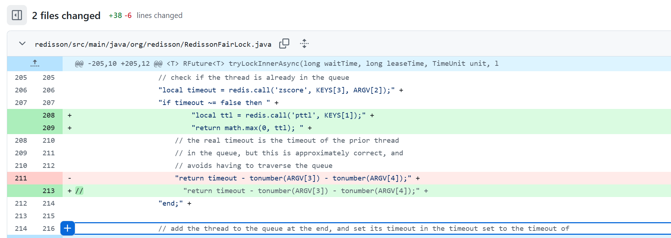Click the red -6 deletions count
The image size is (671, 238).
coord(128,15)
